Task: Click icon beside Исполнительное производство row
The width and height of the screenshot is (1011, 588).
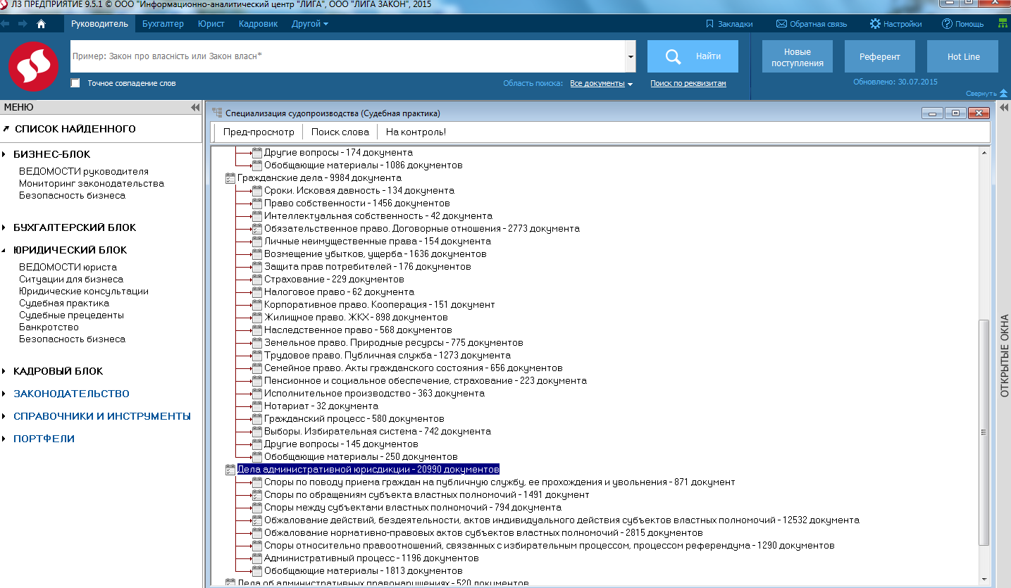Action: point(257,394)
